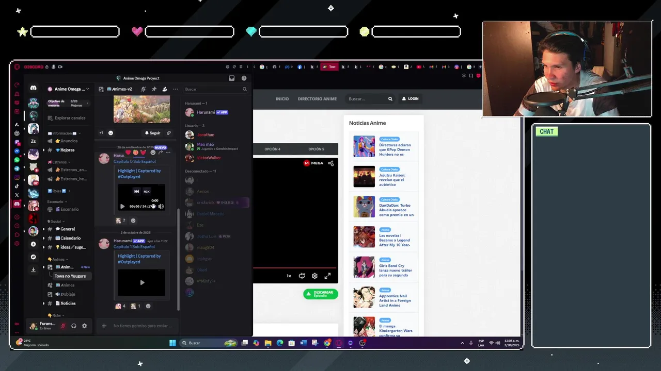Screen dimensions: 661x371
Task: Open Discord direct messages home icon
Action: coord(34,88)
